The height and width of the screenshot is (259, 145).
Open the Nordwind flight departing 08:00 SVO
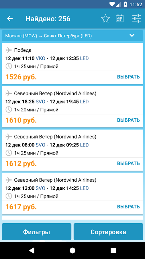[72, 150]
